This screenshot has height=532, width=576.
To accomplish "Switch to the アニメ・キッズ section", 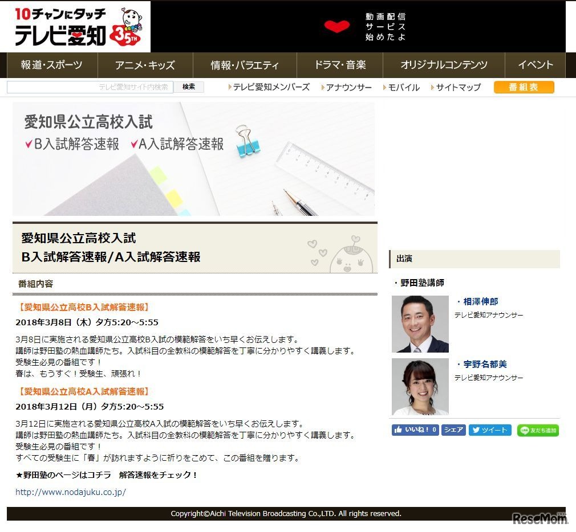I will tap(145, 65).
